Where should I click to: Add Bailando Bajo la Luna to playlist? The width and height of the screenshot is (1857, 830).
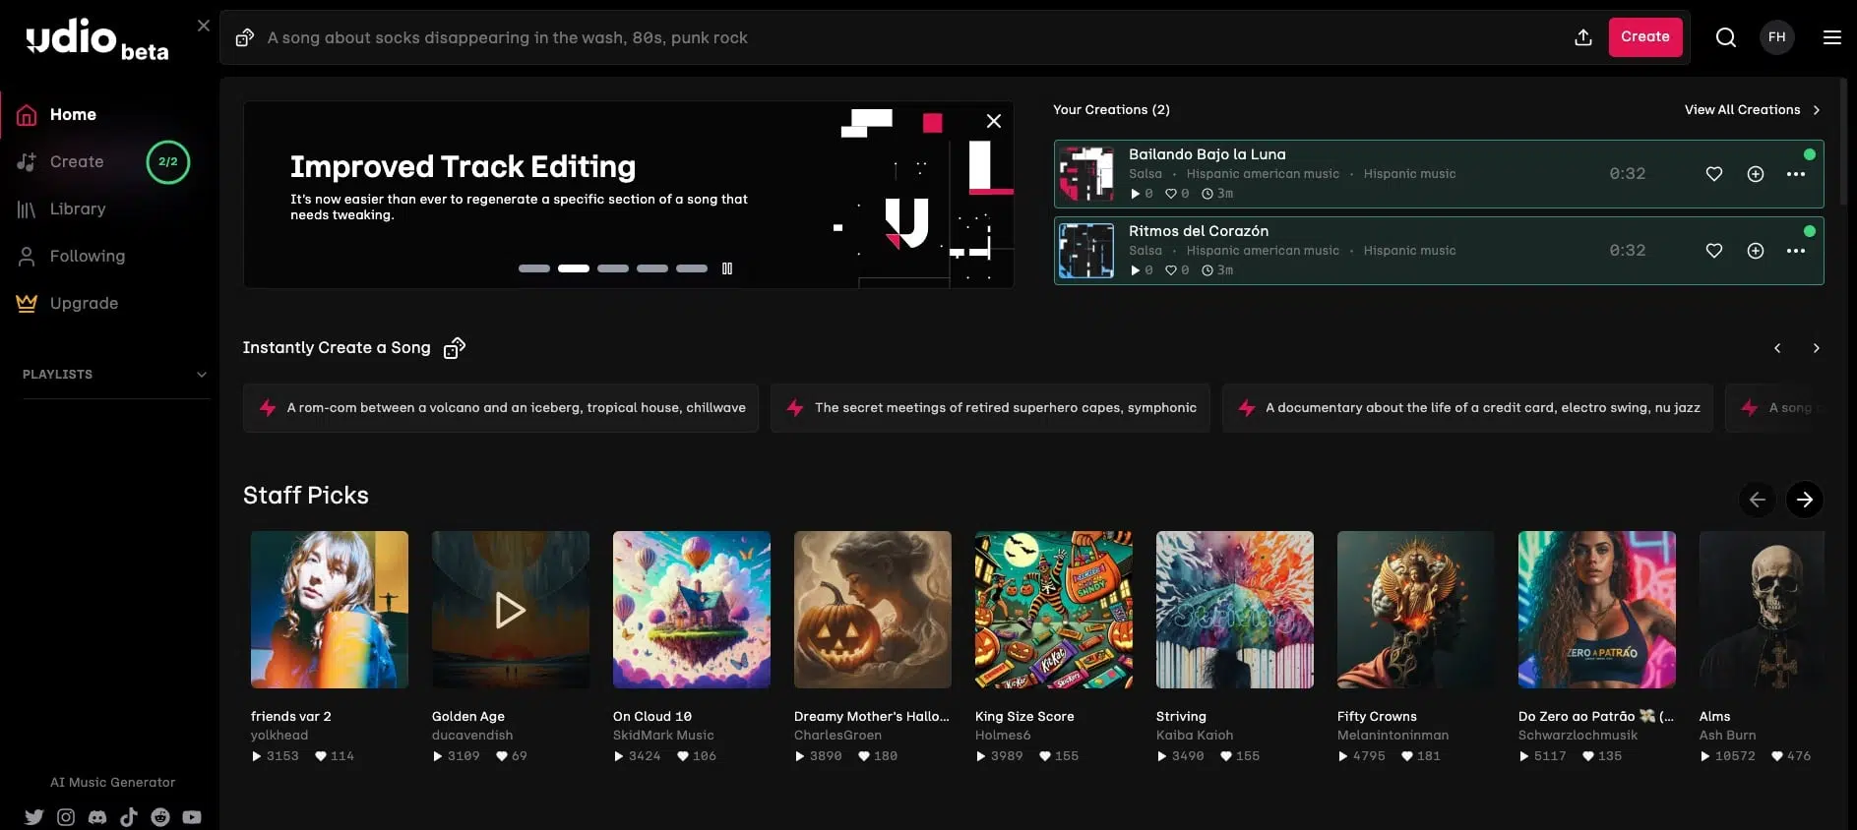[1755, 174]
